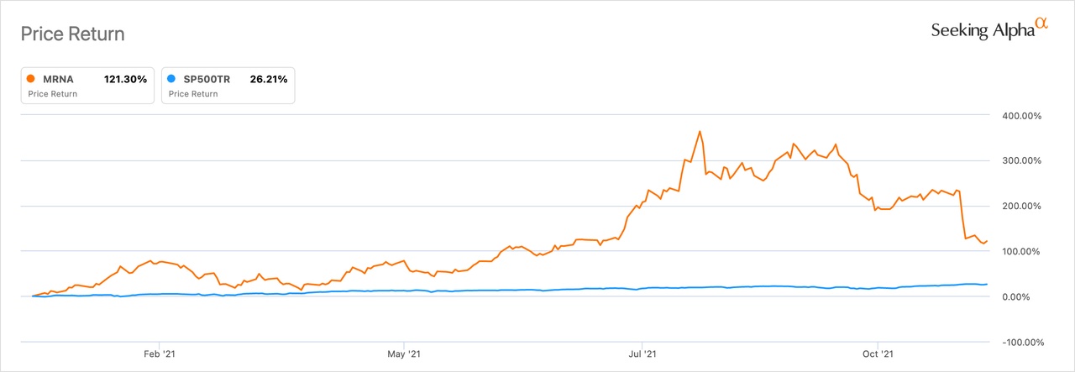Viewport: 1075px width, 372px height.
Task: Click Price Return sublabel under SP500TR
Action: click(x=193, y=94)
